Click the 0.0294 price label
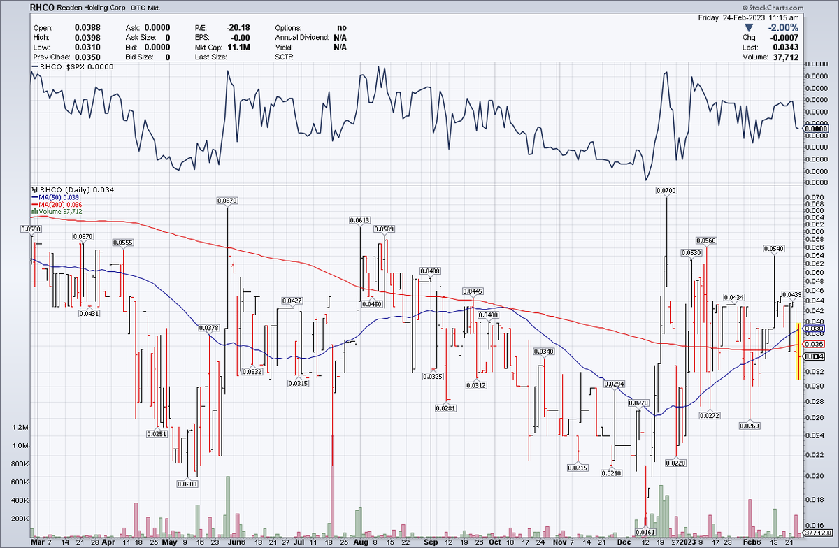This screenshot has height=548, width=839. pyautogui.click(x=613, y=384)
